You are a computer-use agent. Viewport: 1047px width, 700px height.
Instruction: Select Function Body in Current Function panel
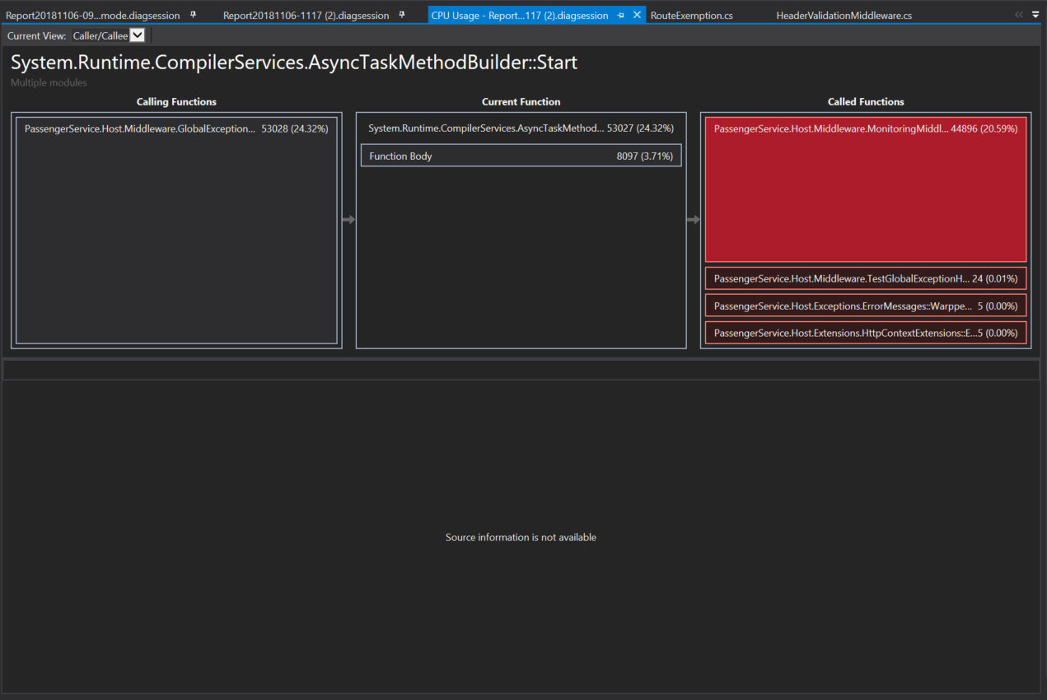(x=521, y=155)
